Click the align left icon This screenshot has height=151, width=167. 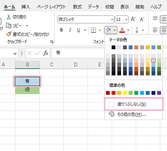coord(155,30)
